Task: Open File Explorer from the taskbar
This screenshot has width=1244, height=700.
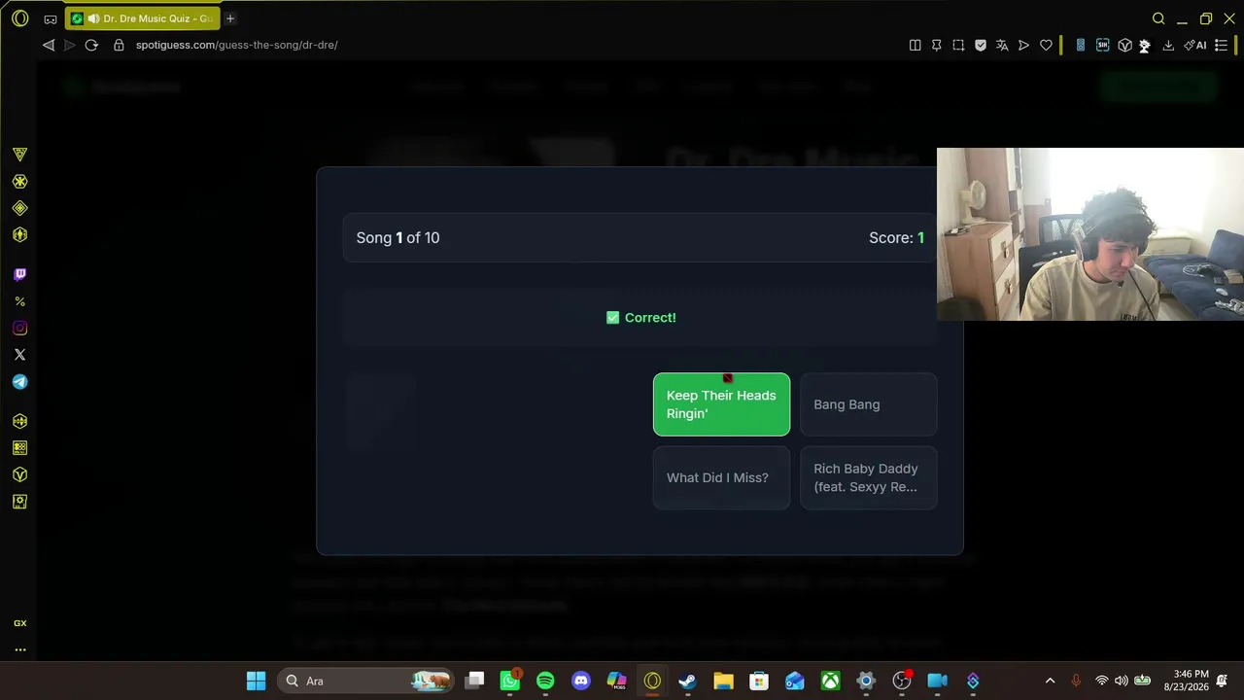Action: (x=723, y=681)
